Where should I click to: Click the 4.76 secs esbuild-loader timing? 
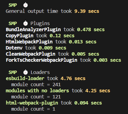(73, 79)
